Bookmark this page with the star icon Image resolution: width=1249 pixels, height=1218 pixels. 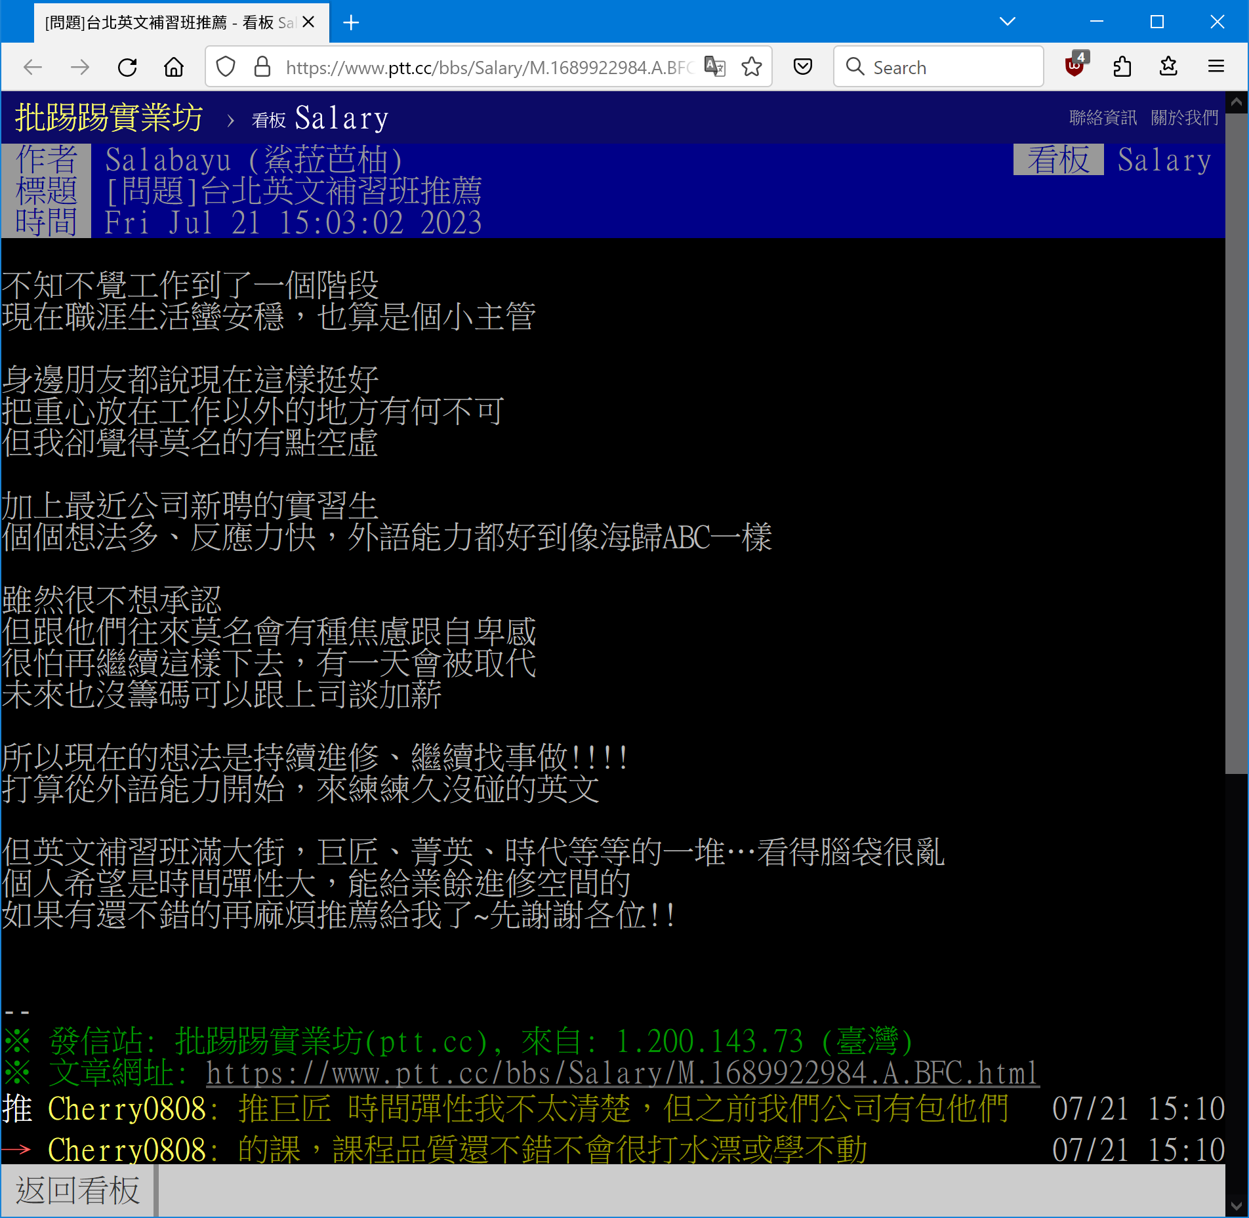click(752, 67)
